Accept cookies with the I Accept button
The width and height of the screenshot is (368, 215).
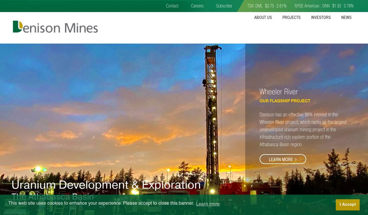click(347, 205)
